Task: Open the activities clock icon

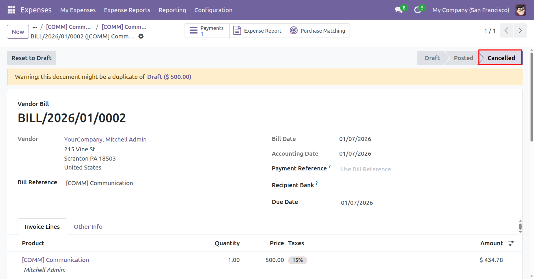Action: [x=417, y=10]
